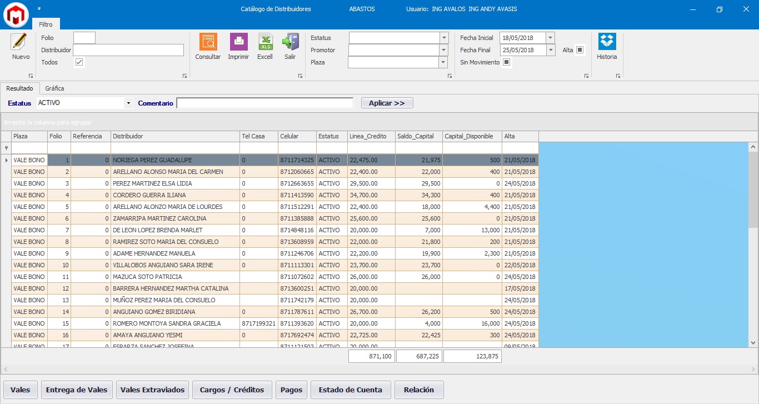This screenshot has width=759, height=404.
Task: Select row ZAMARRIPA MARTINEZ CAROLINA
Action: (275, 218)
